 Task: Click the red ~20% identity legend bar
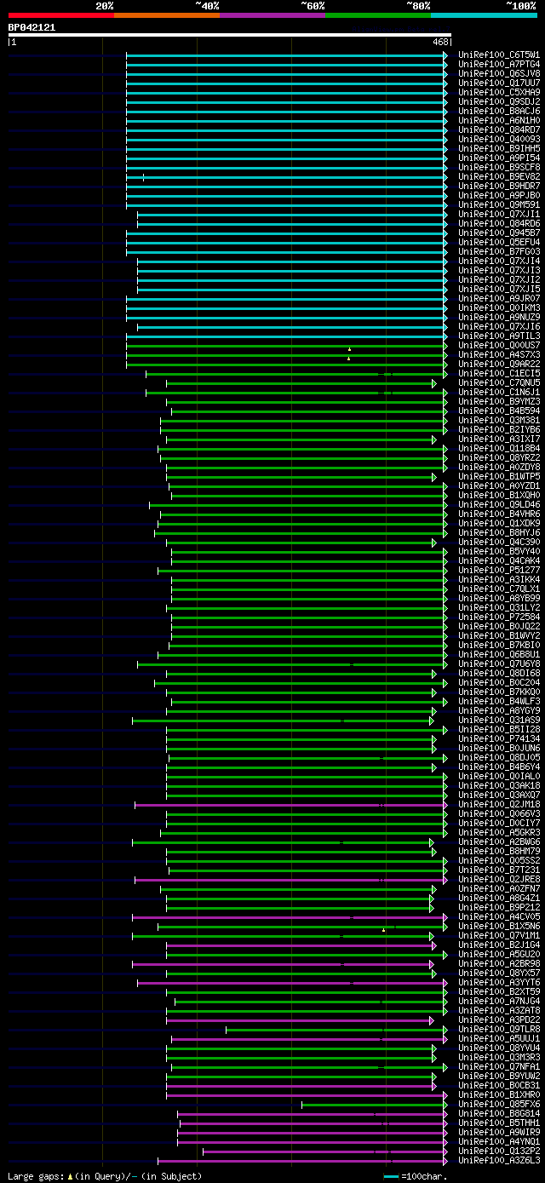pos(60,15)
